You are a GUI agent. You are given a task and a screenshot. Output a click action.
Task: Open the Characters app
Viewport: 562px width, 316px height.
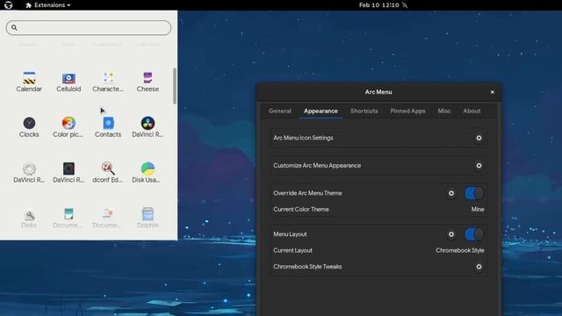[108, 82]
